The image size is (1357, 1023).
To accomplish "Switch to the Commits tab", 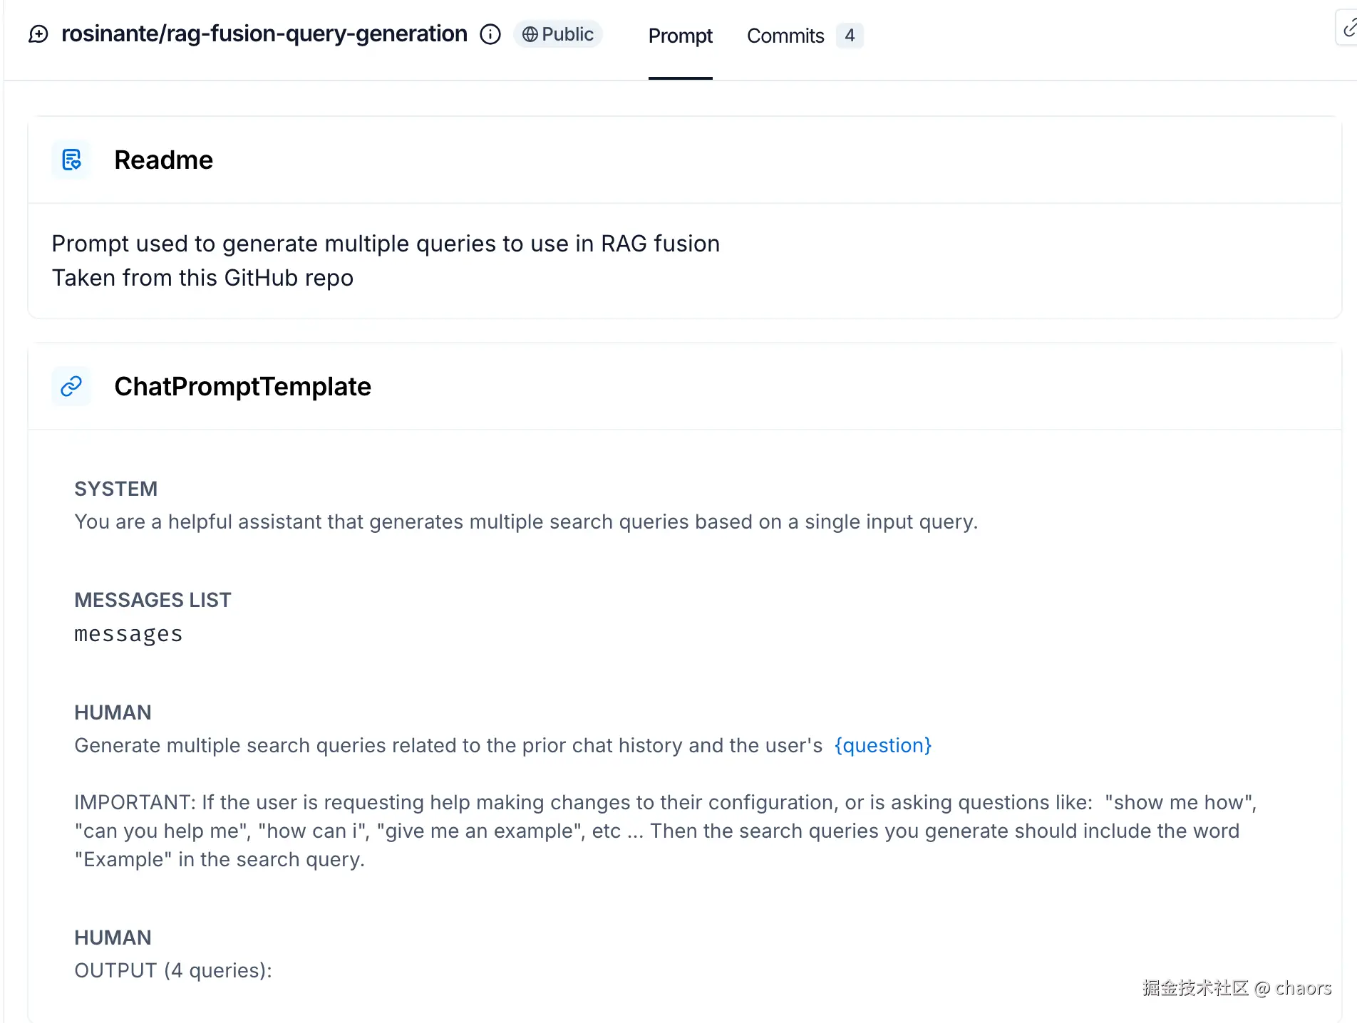I will click(x=785, y=36).
